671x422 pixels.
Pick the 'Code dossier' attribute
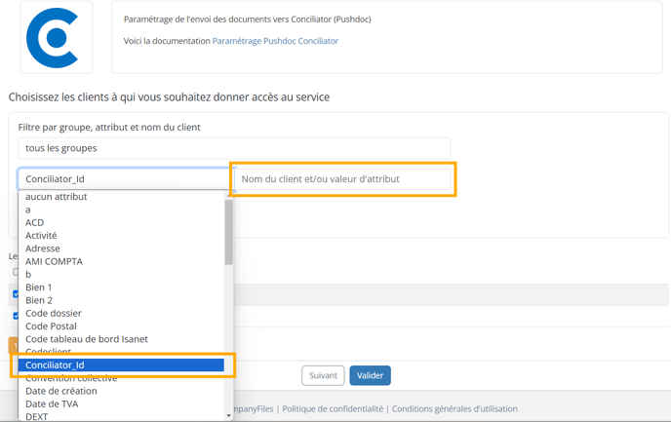pyautogui.click(x=121, y=314)
